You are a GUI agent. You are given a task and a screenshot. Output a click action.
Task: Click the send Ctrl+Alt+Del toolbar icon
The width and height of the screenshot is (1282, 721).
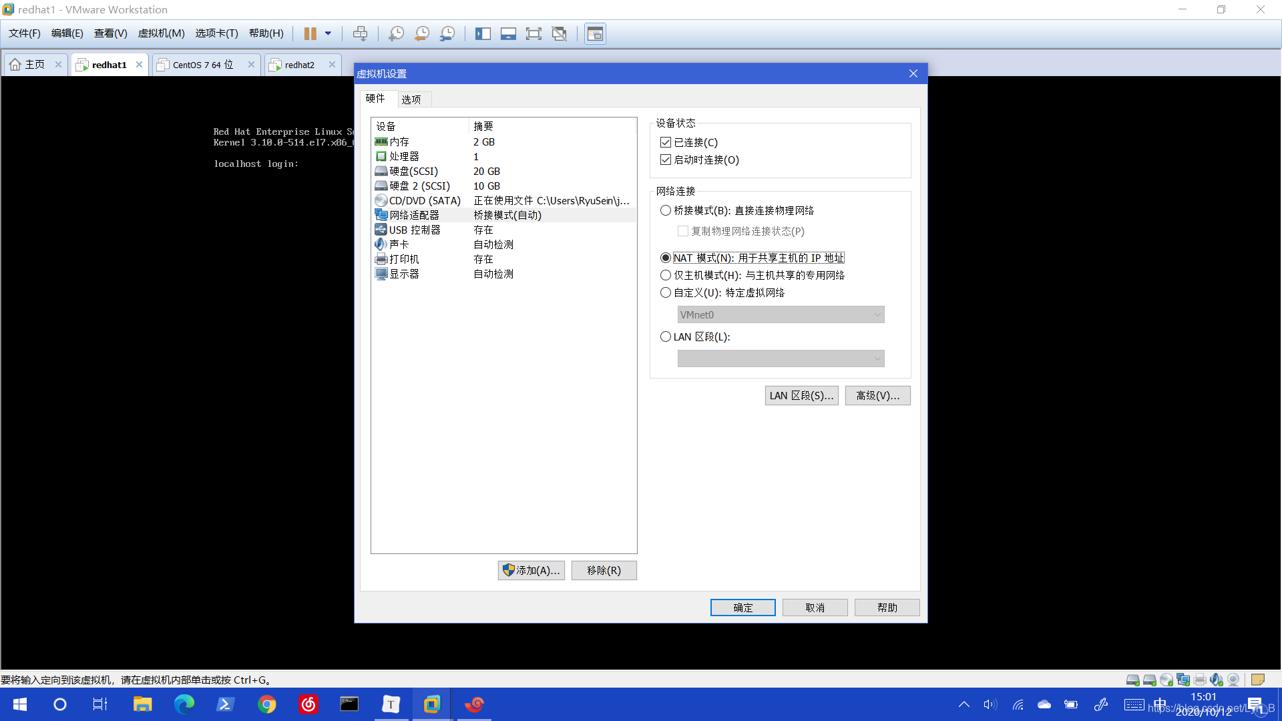360,33
